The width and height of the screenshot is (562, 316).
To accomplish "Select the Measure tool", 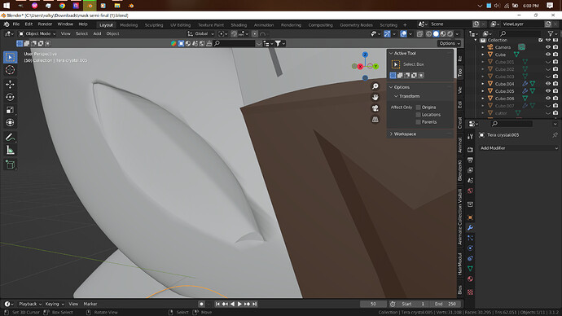I will tap(10, 150).
